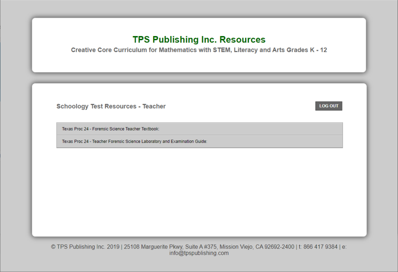
Task: Click the Creative Core Curriculum subtitle text
Action: [x=199, y=50]
